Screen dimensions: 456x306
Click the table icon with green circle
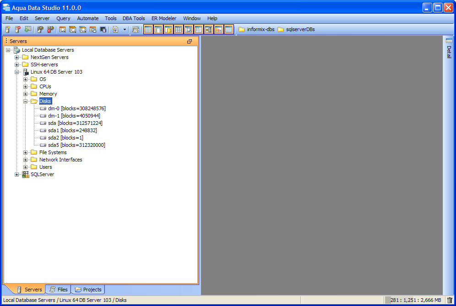coord(27,29)
